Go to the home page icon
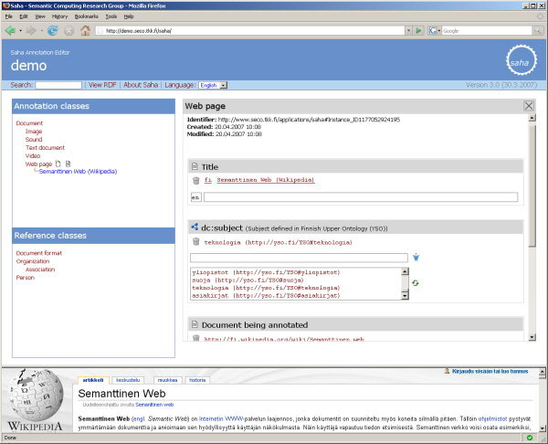 (x=85, y=30)
